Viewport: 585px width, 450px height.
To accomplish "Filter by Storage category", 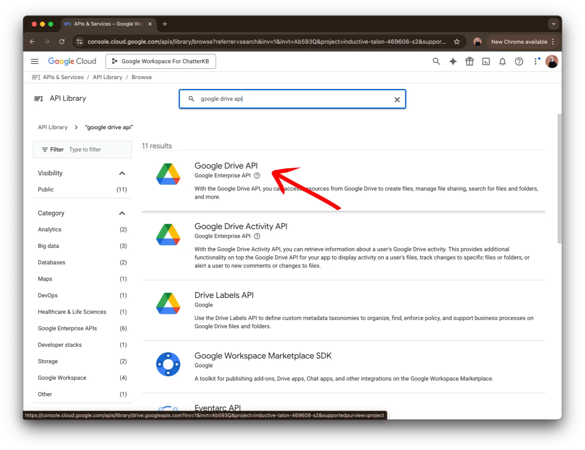I will pos(82,361).
